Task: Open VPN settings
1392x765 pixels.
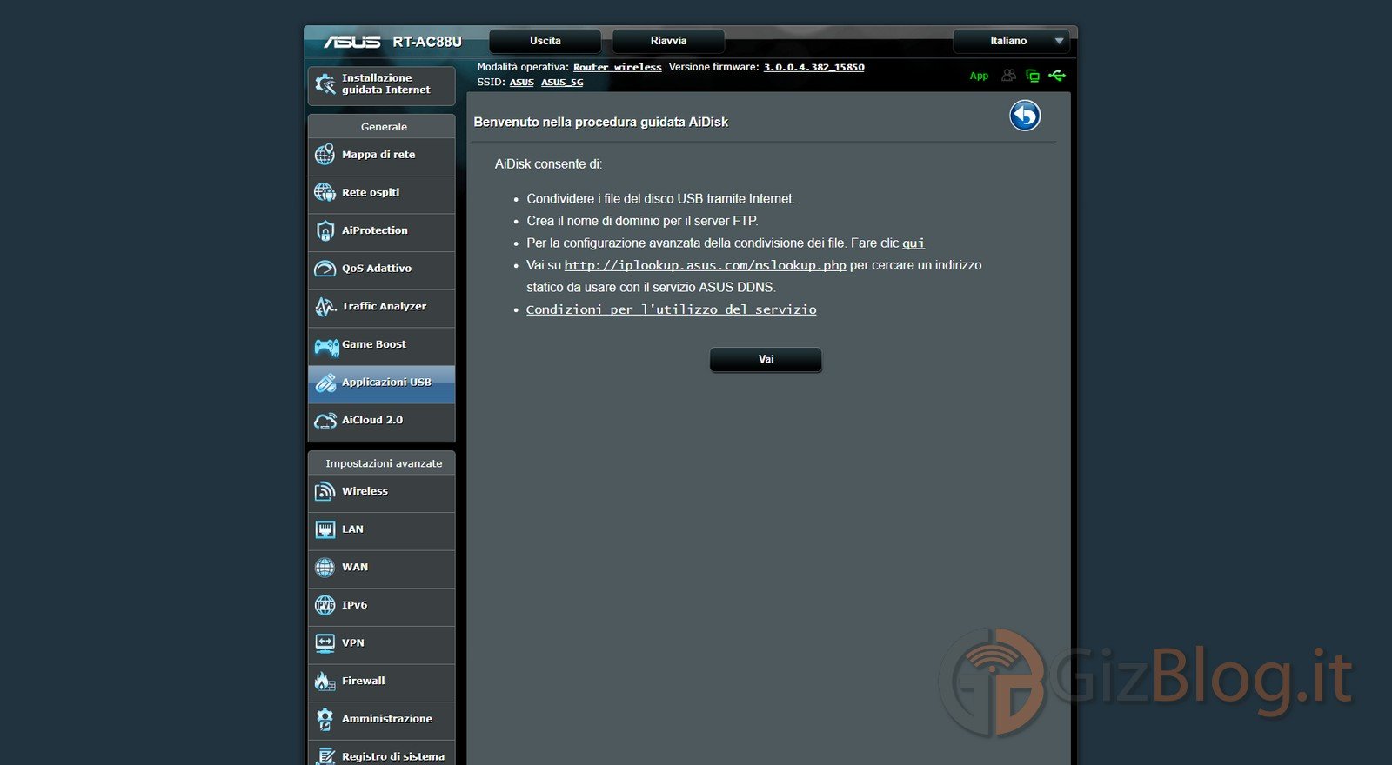Action: [381, 643]
